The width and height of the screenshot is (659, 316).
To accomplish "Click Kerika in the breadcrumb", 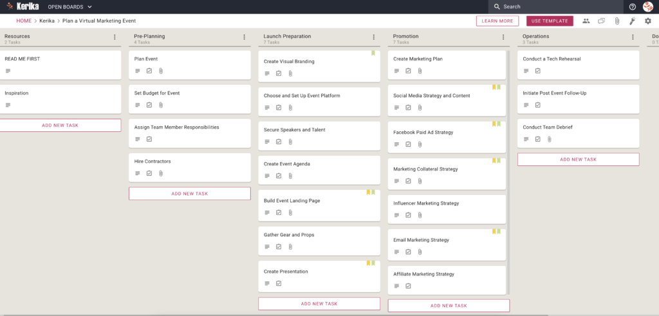I will tap(47, 21).
